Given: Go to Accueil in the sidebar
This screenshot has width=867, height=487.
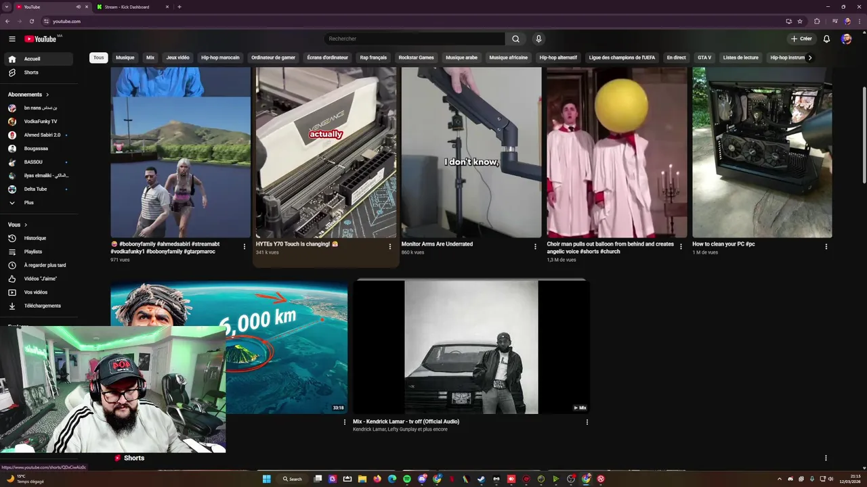Looking at the screenshot, I should click(39, 59).
